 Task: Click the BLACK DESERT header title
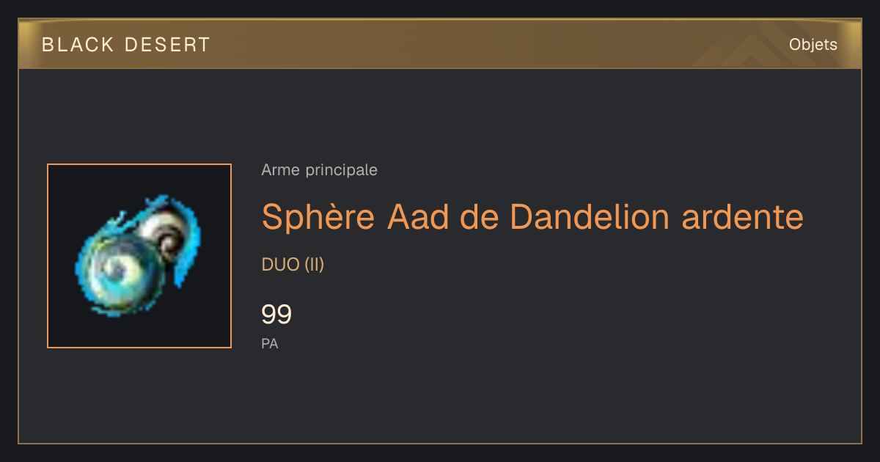pyautogui.click(x=126, y=45)
